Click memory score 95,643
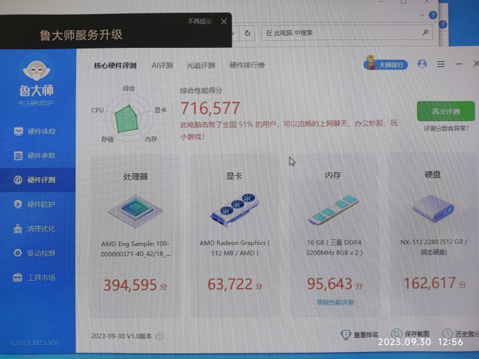 330,284
